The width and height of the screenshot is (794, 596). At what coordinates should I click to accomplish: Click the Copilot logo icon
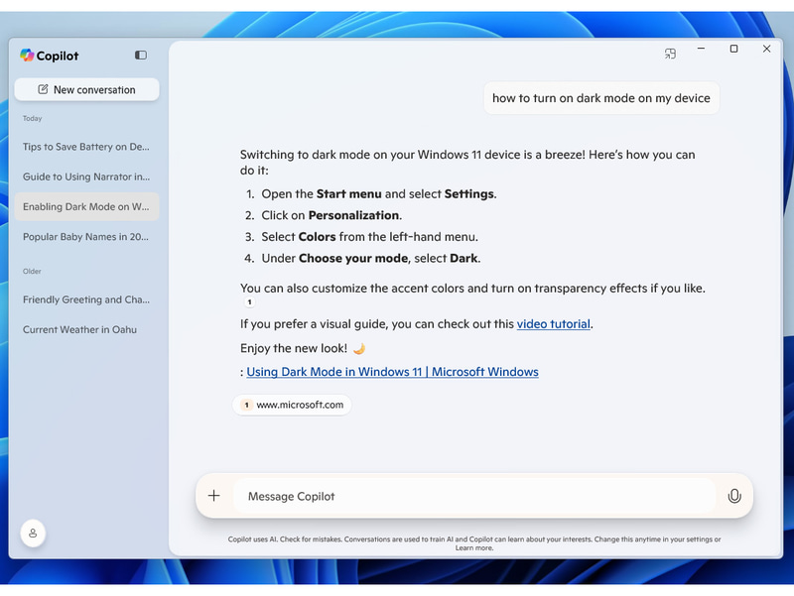pos(27,56)
